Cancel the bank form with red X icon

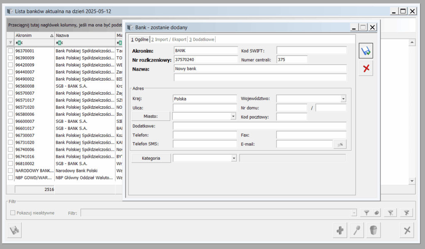coord(366,68)
